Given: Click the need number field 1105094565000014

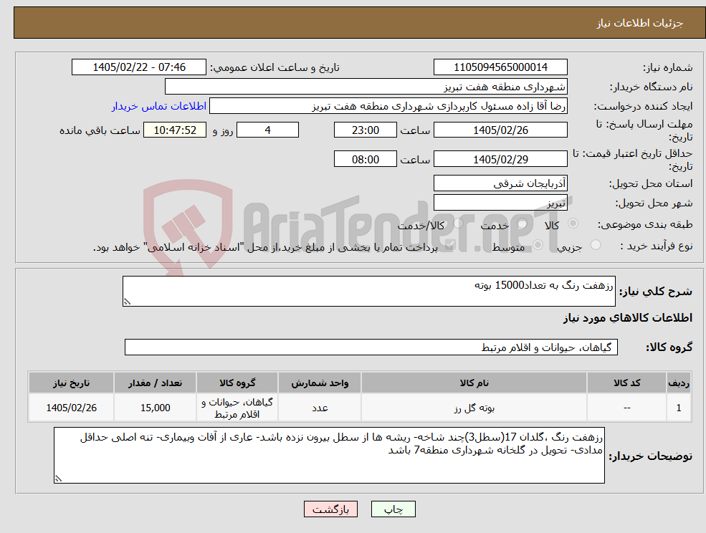Looking at the screenshot, I should 500,67.
